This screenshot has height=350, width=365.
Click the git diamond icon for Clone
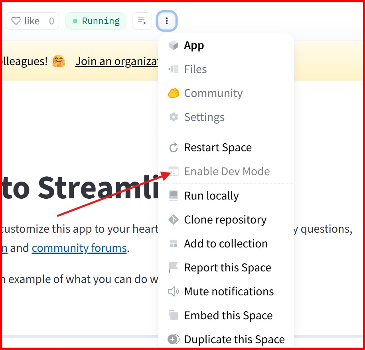174,219
